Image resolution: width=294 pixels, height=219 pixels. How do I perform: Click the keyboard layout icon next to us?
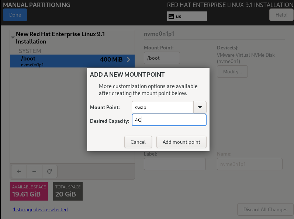(x=171, y=16)
